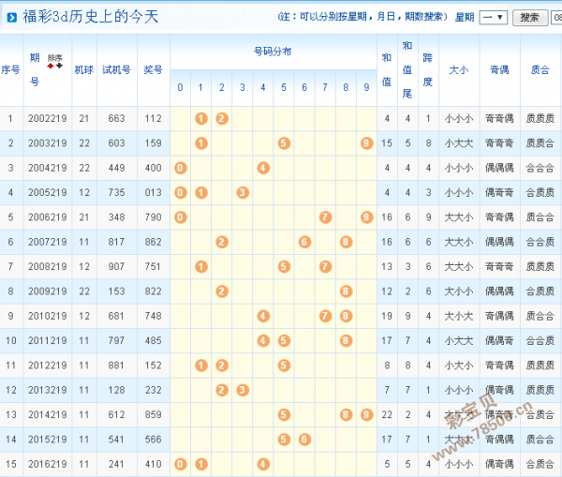Select issue number 2013219
This screenshot has height=477, width=562.
tap(48, 390)
